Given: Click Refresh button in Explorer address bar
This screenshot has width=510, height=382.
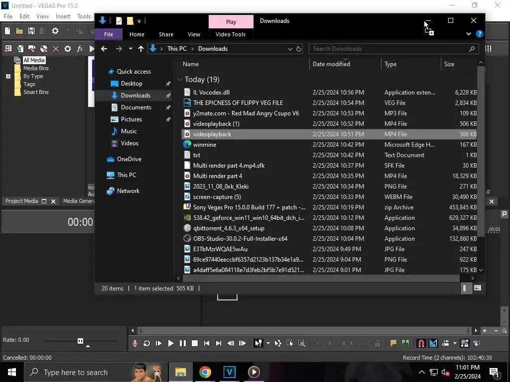Looking at the screenshot, I should coord(299,49).
